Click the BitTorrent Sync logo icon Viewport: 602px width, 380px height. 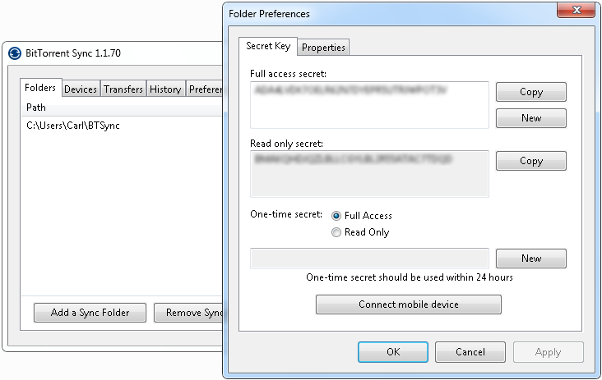[x=15, y=53]
